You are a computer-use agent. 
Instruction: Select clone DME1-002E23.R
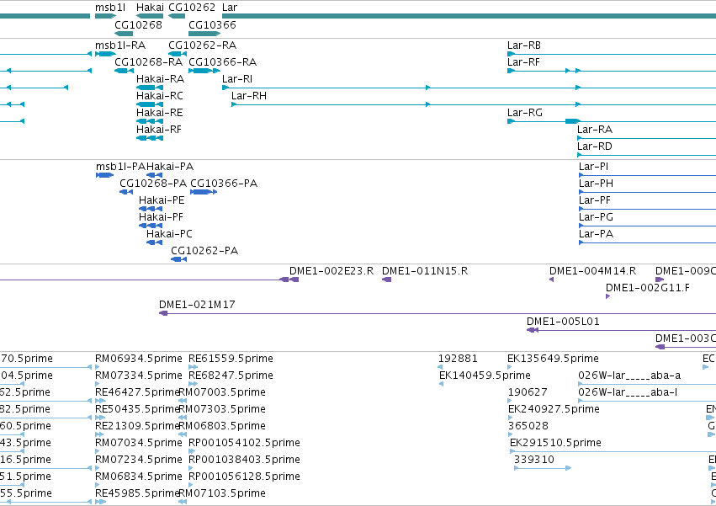pyautogui.click(x=331, y=271)
